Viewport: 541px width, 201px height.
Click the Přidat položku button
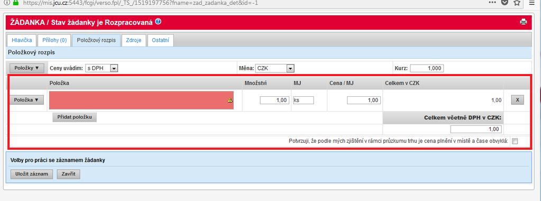pos(75,117)
